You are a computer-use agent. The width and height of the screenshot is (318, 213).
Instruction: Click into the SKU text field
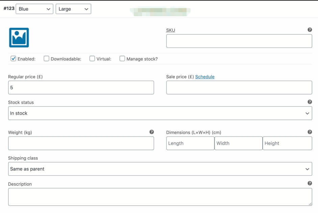point(239,41)
